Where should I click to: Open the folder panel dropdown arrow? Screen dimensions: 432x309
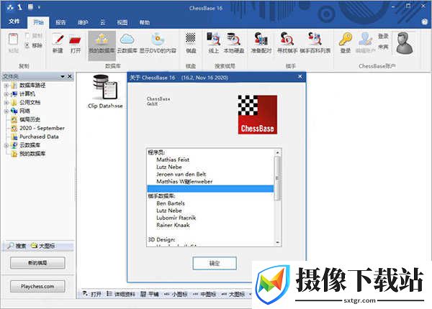63,76
